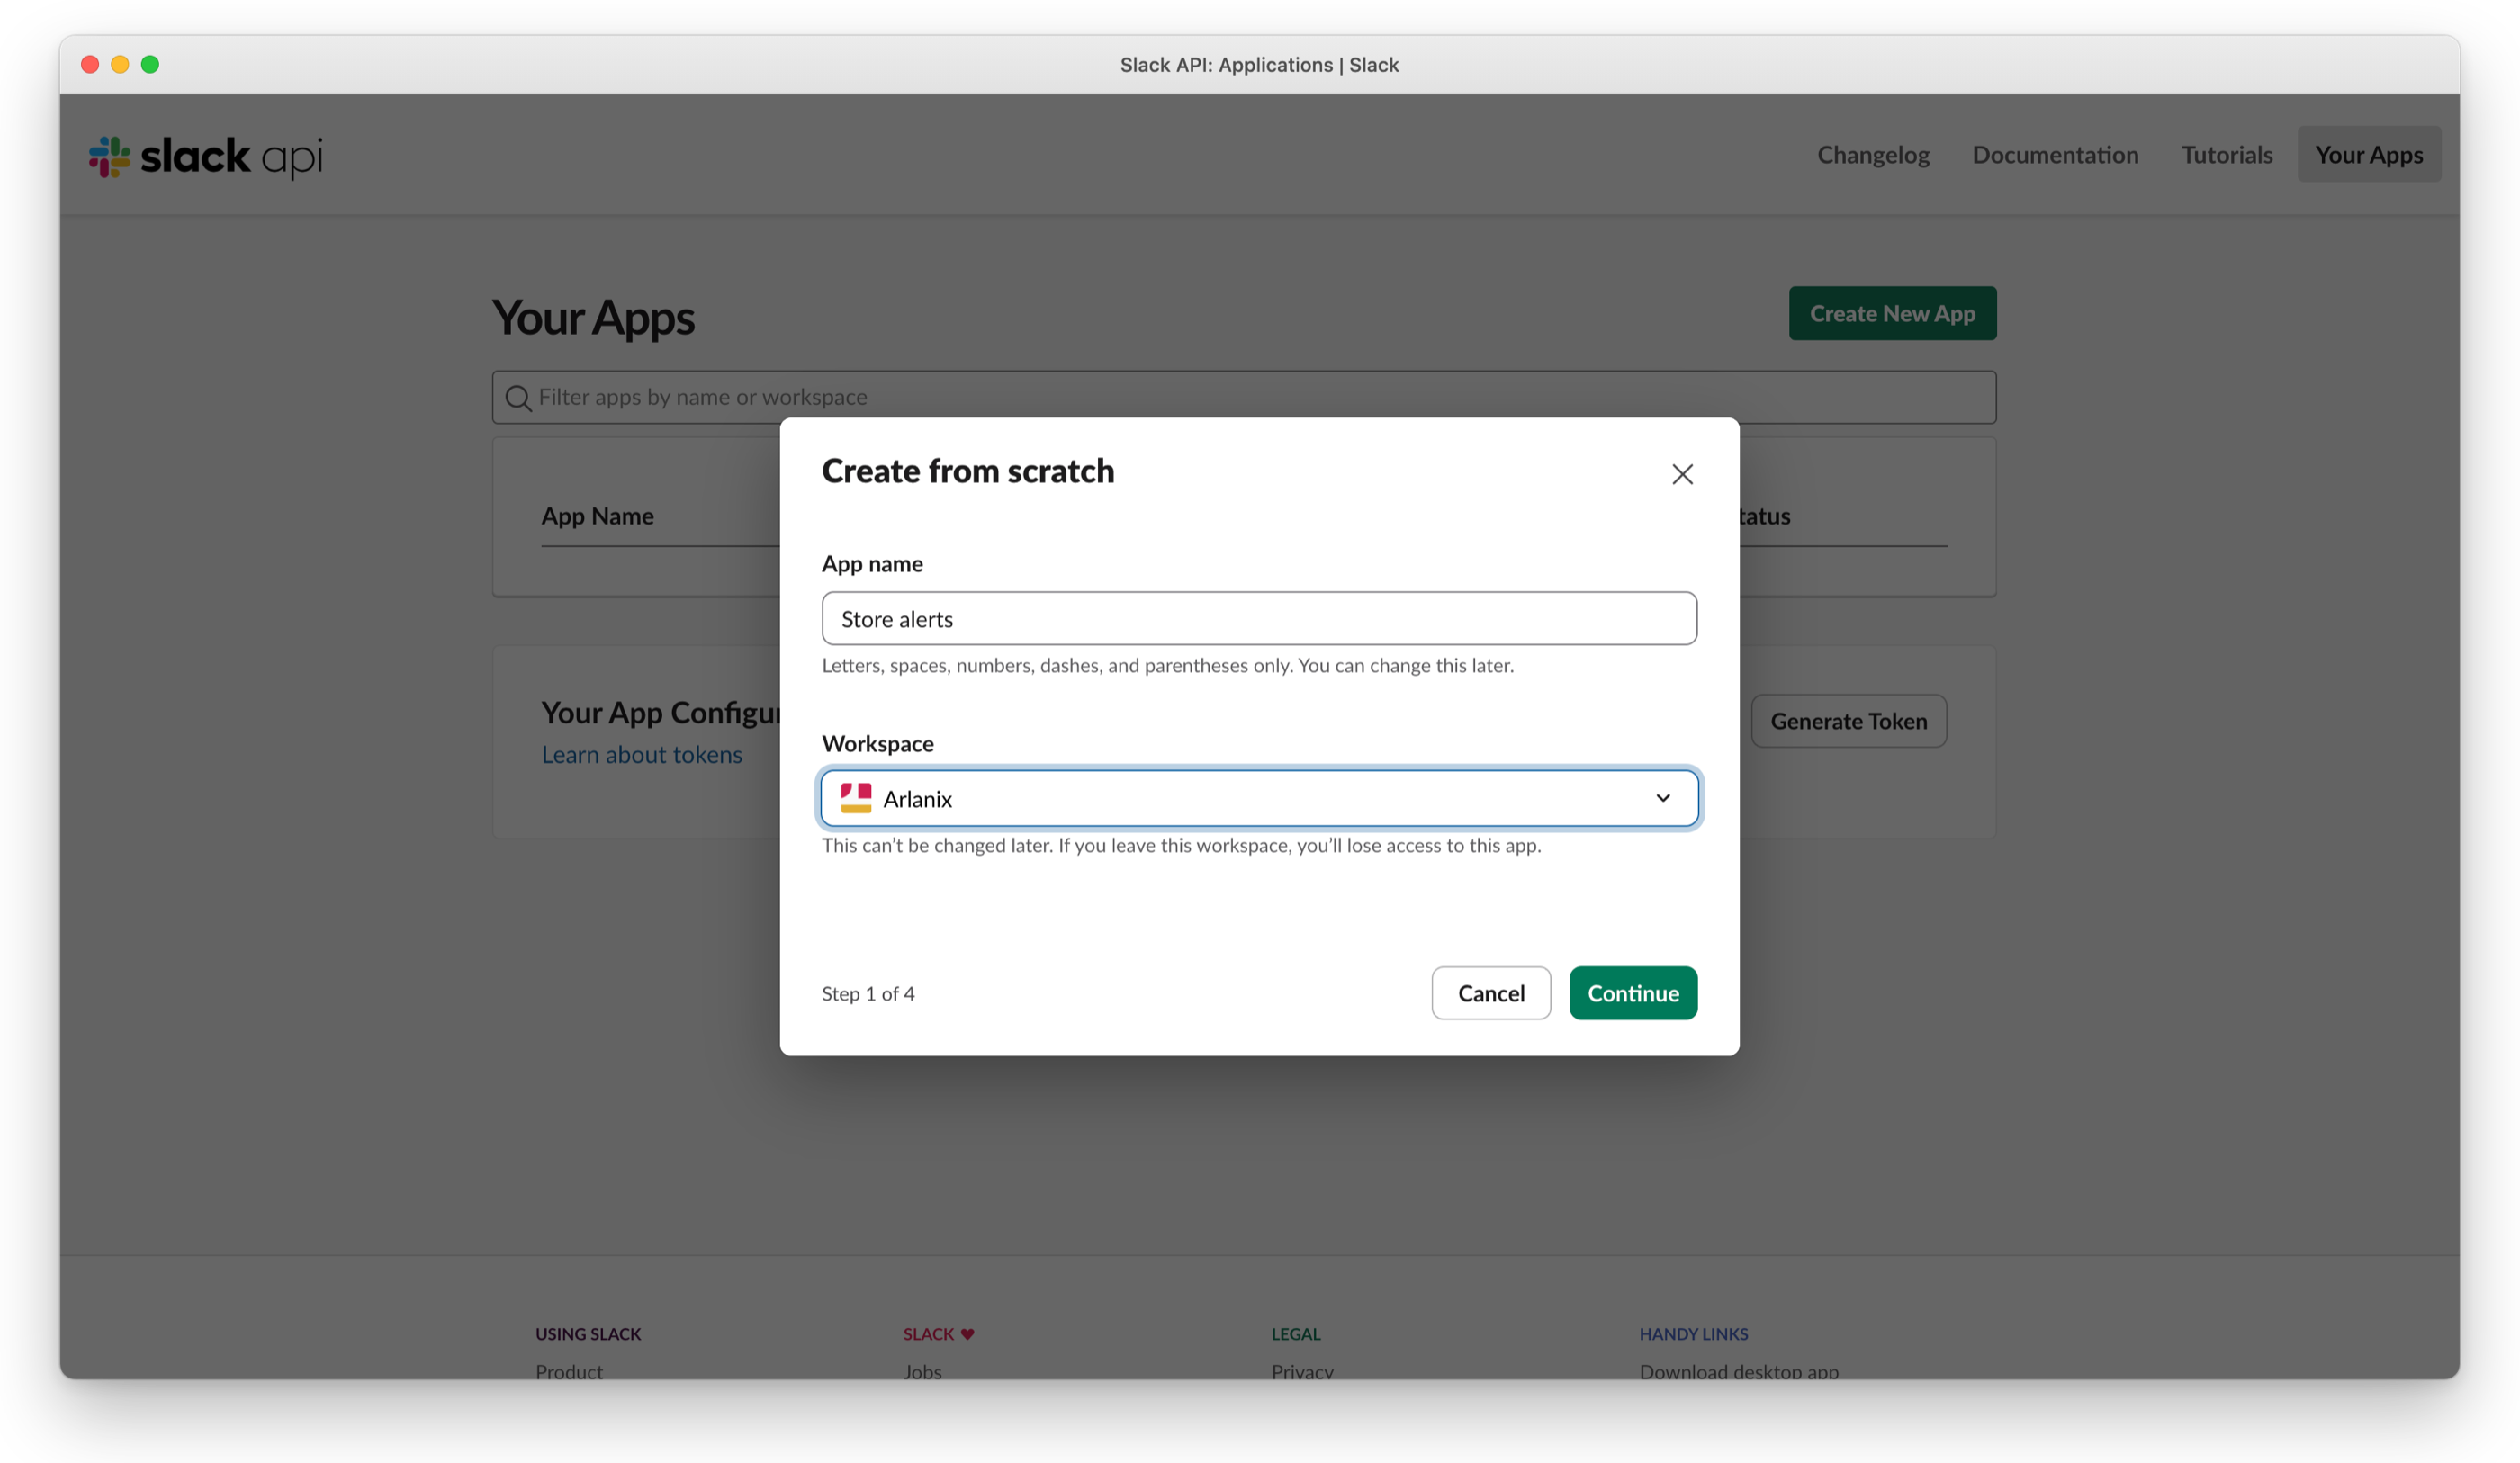The image size is (2520, 1463).
Task: Click the App Name column header
Action: (x=597, y=516)
